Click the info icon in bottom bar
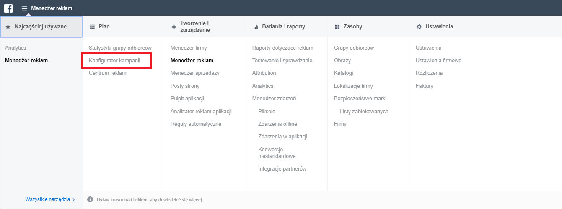Image resolution: width=562 pixels, height=209 pixels. click(x=90, y=200)
